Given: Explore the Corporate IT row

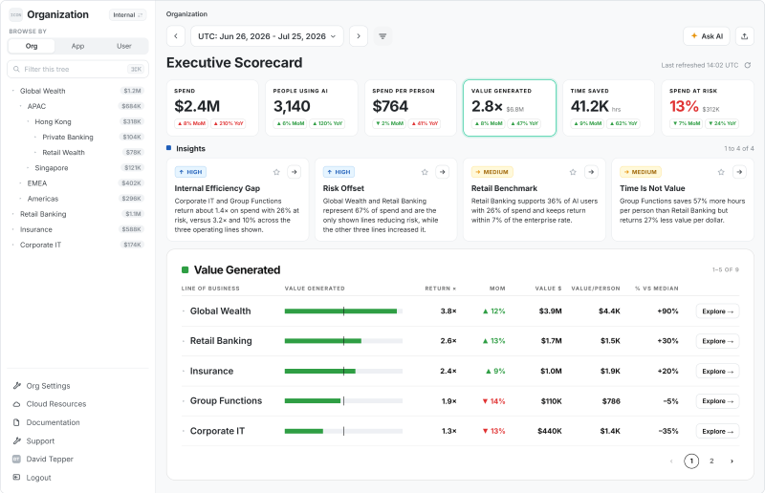Looking at the screenshot, I should [717, 431].
